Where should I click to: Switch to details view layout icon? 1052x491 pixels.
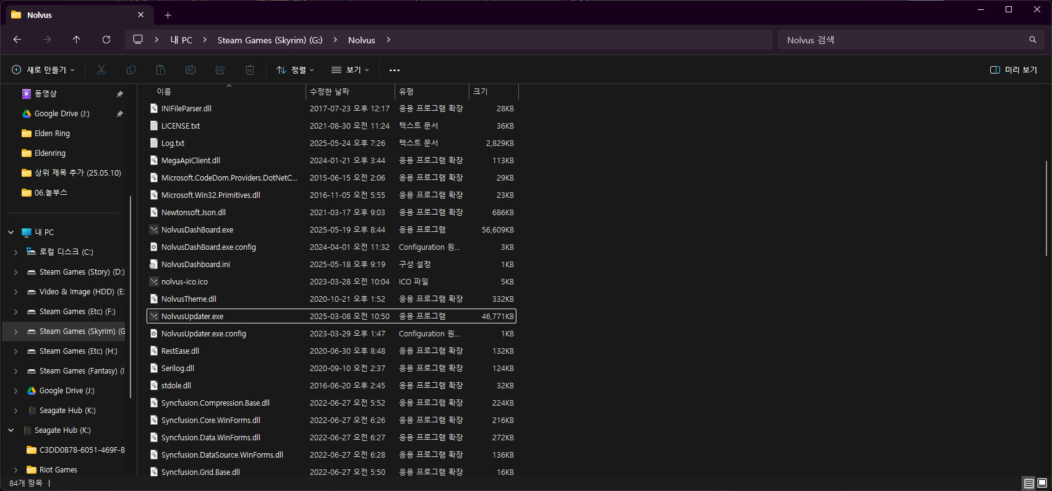[x=1029, y=483]
